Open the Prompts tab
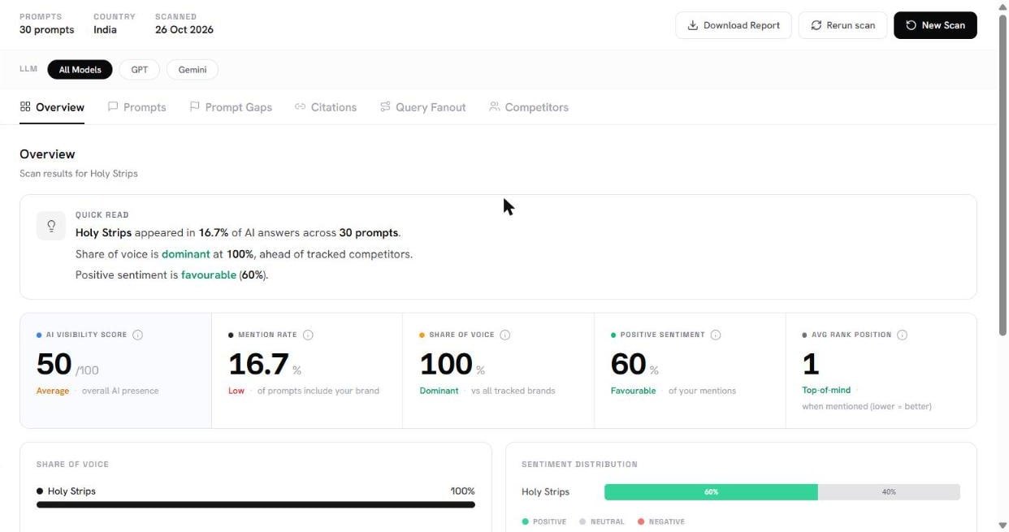This screenshot has width=1009, height=532. [x=136, y=107]
